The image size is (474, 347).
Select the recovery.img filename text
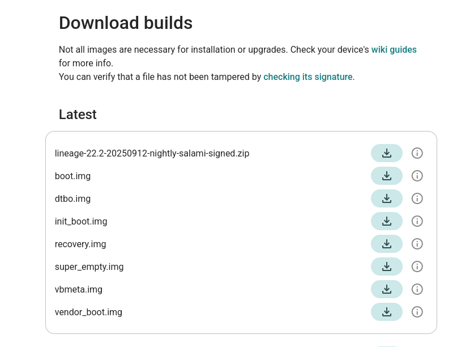coord(80,244)
